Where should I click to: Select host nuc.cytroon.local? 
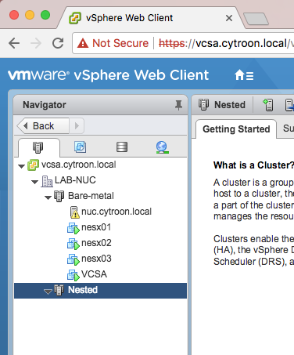coord(117,212)
